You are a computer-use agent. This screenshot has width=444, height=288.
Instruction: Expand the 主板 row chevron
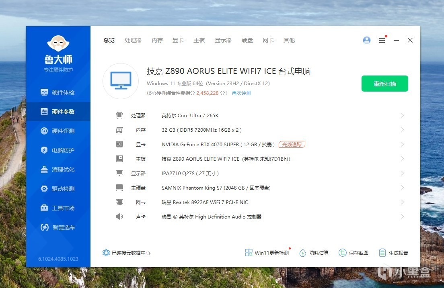(402, 159)
